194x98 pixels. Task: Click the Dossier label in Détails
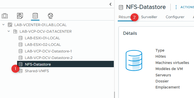click(x=162, y=81)
